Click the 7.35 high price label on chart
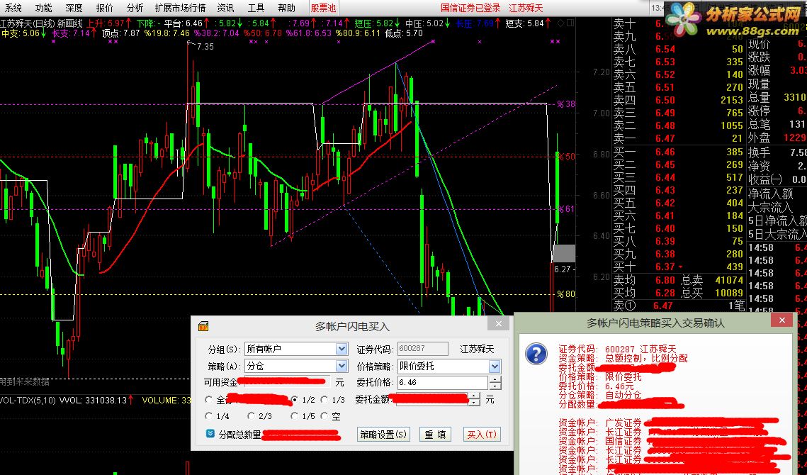 (205, 46)
